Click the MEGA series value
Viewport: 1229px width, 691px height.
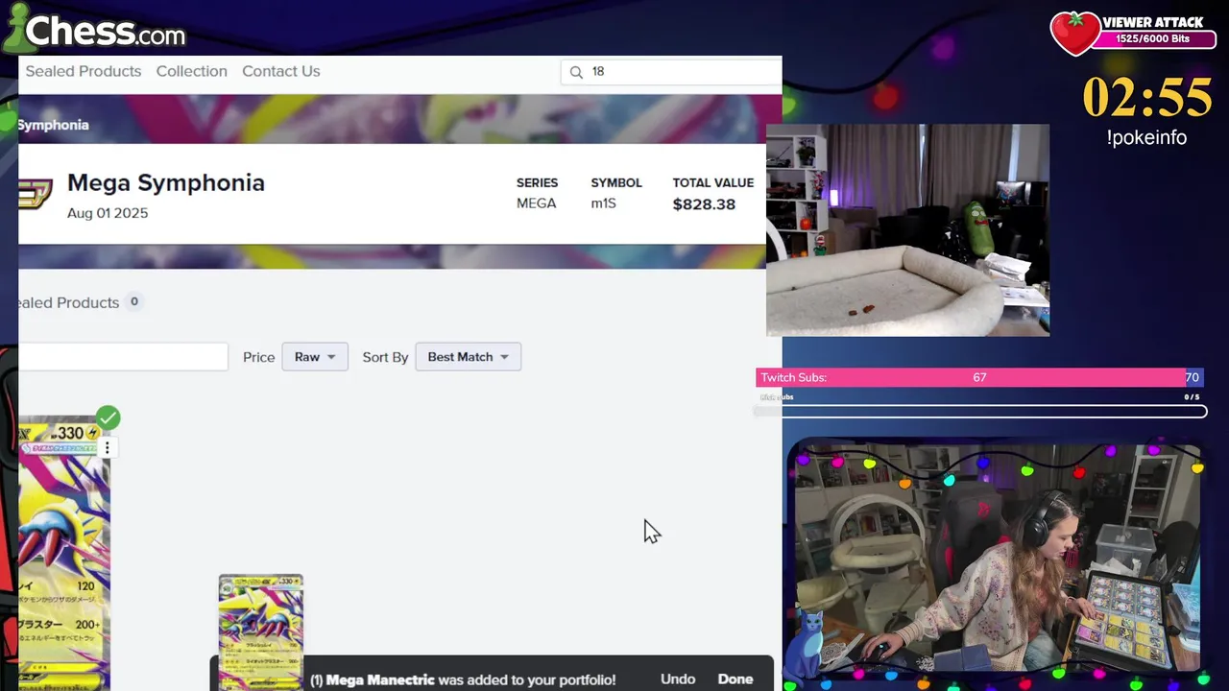point(536,203)
